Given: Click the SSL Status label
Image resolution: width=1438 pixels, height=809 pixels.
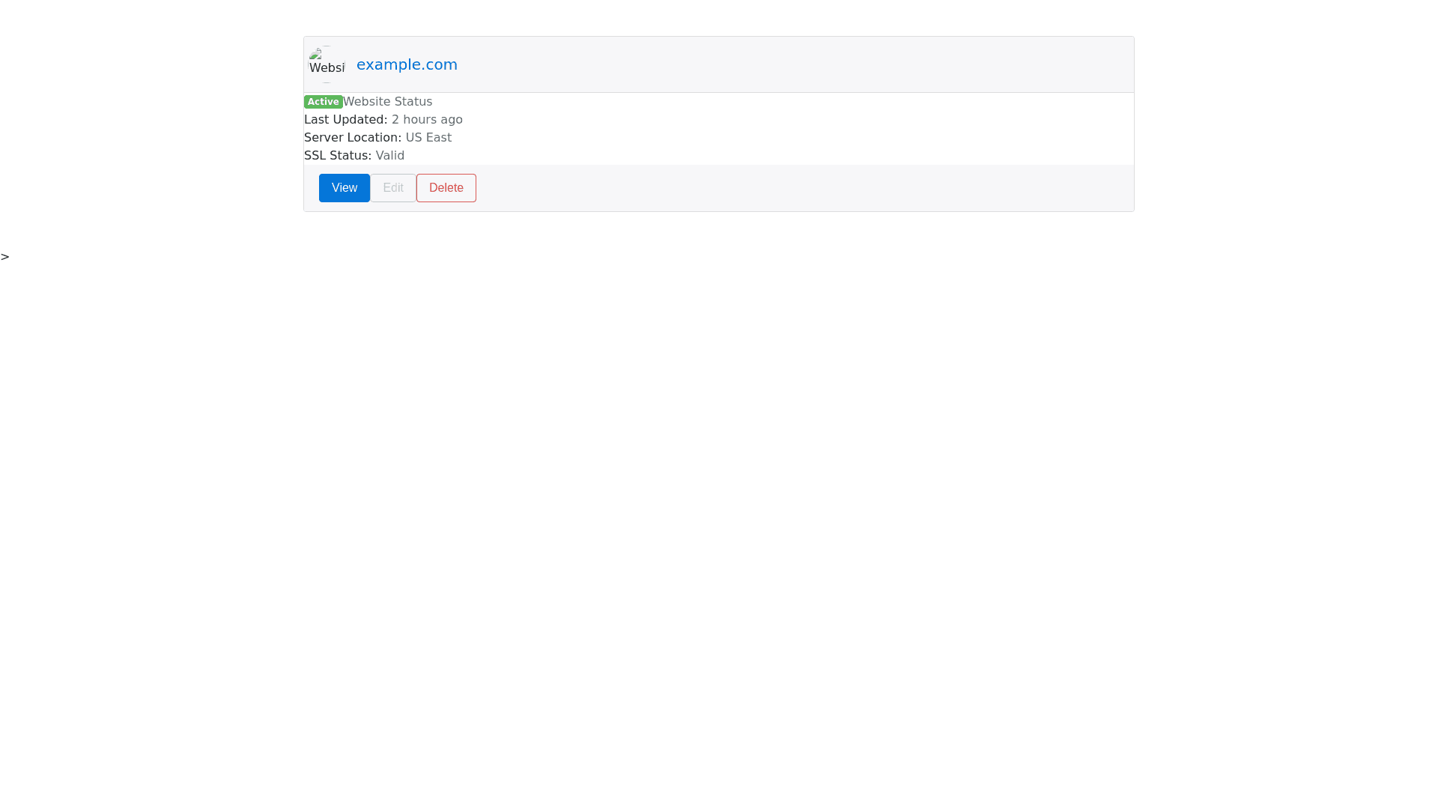Looking at the screenshot, I should point(337,156).
